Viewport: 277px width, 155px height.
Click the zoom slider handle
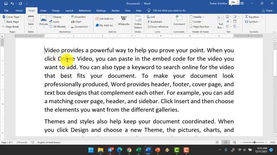tap(254, 143)
